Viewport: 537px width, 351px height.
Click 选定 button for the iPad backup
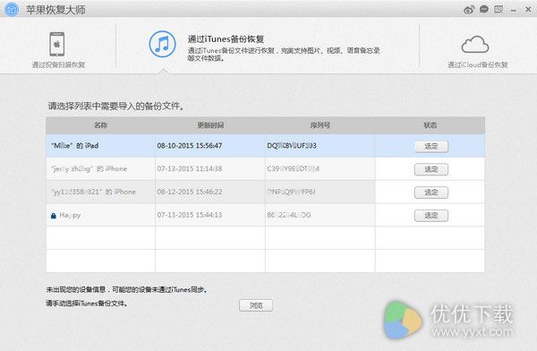pos(431,146)
